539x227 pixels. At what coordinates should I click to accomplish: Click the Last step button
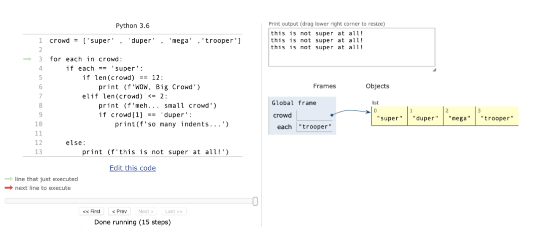tap(174, 212)
